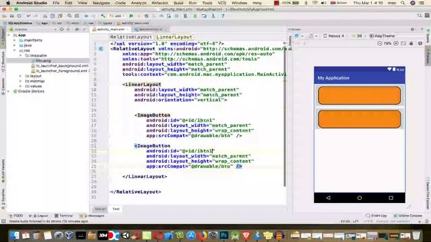Expand the layout folder

[20, 76]
